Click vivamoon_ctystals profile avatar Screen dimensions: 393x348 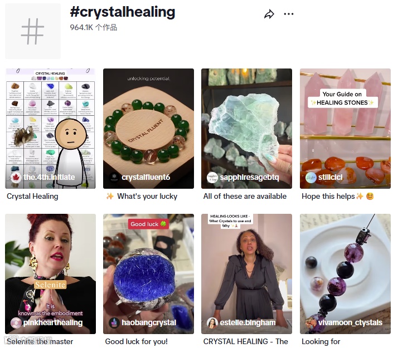point(311,323)
